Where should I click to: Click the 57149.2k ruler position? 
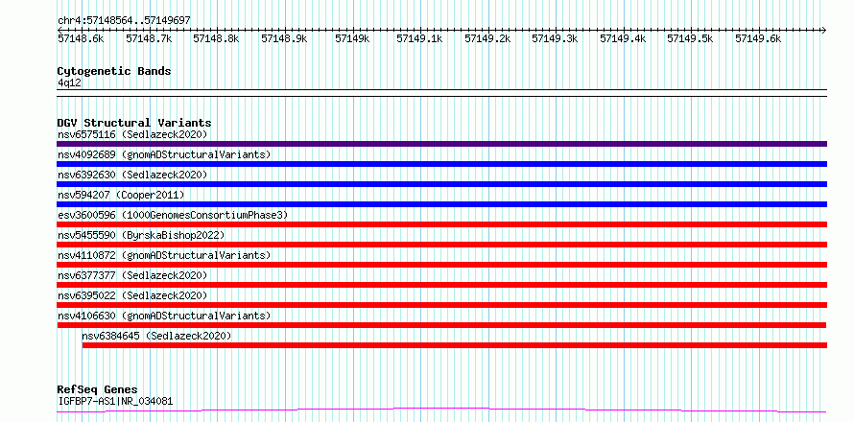point(487,38)
